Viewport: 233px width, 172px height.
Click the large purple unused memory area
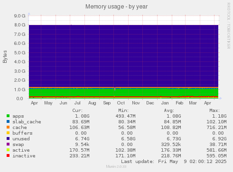(x=123, y=56)
